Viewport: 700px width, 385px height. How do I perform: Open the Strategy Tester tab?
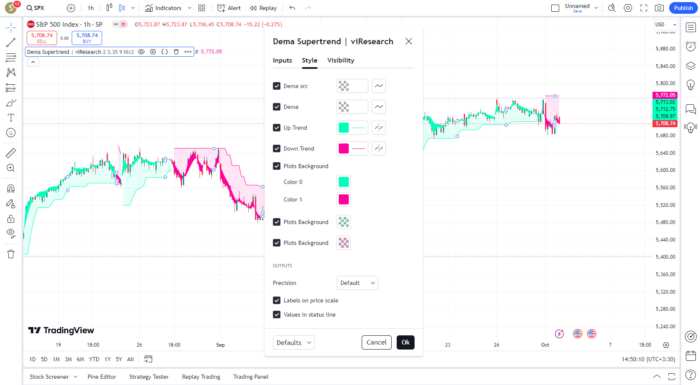pyautogui.click(x=149, y=377)
